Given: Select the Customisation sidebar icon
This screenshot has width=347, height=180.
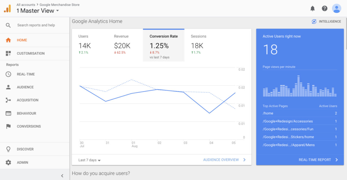Looking at the screenshot, I should click(8, 53).
